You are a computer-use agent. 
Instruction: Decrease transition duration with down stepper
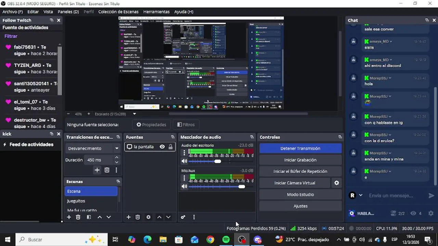pyautogui.click(x=117, y=162)
